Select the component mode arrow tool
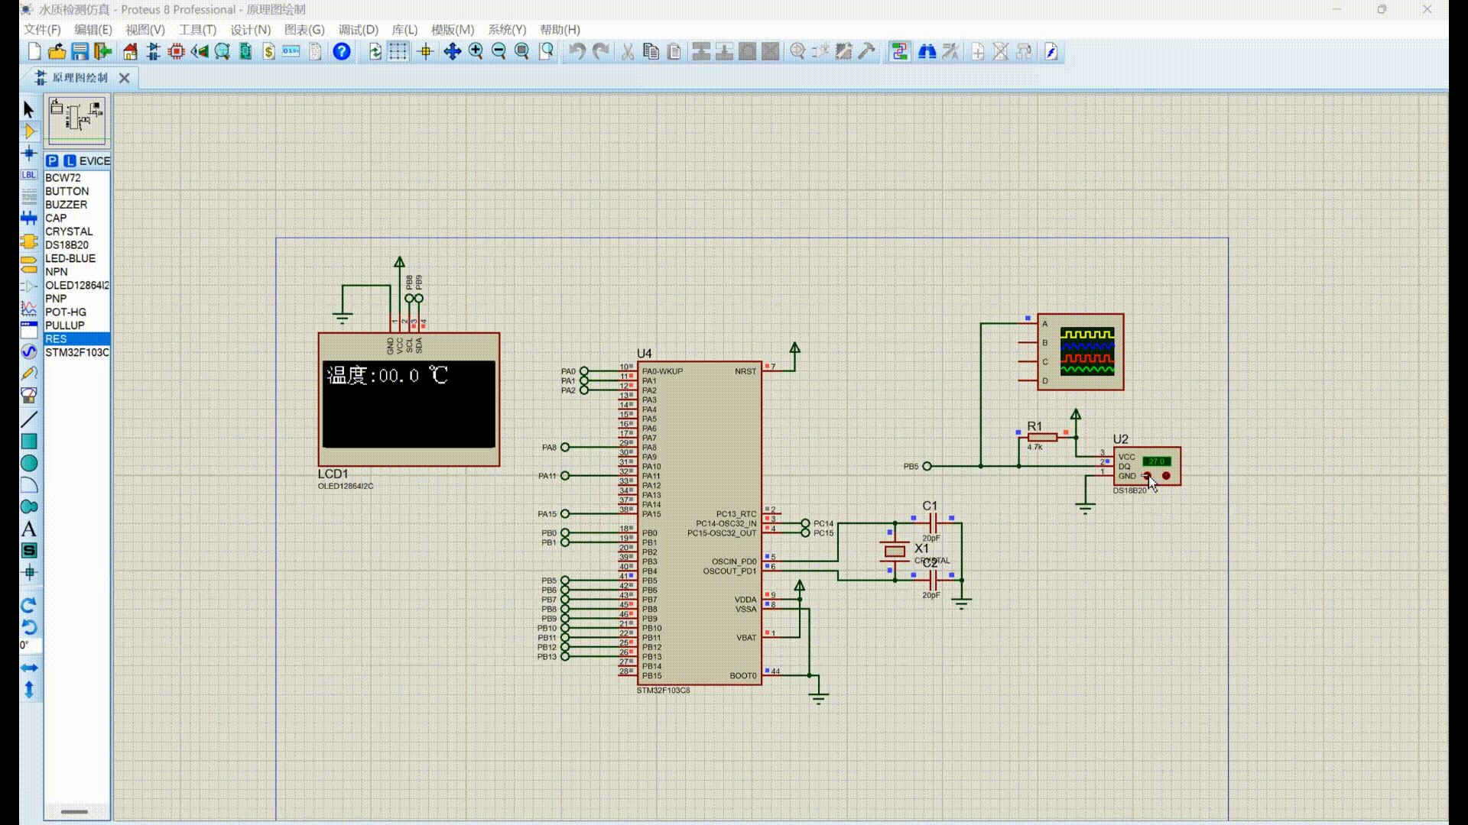The image size is (1468, 825). [x=29, y=131]
